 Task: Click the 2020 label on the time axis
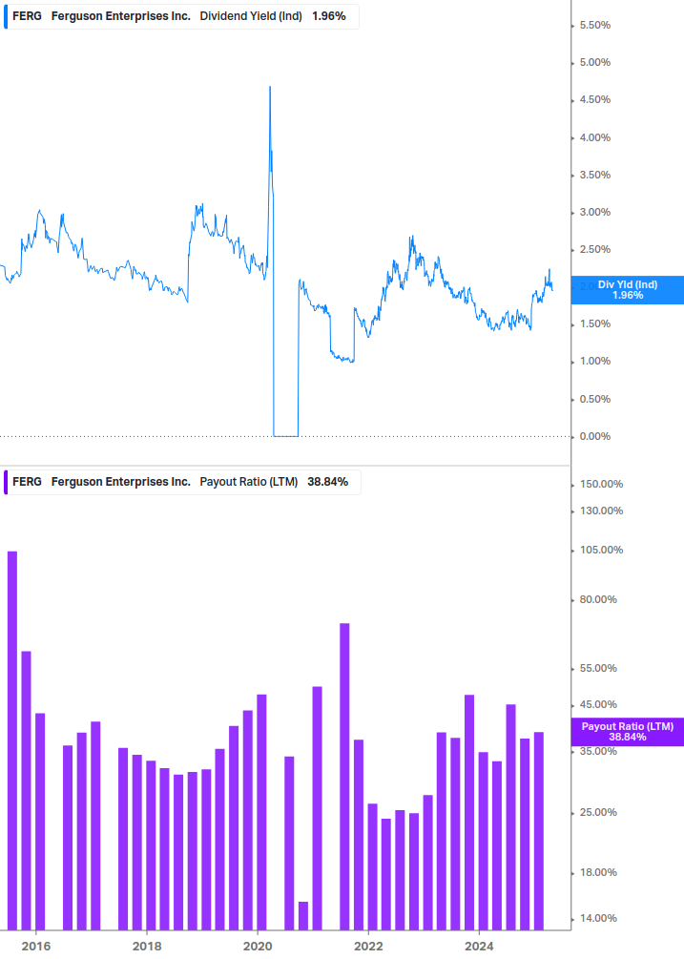258,947
